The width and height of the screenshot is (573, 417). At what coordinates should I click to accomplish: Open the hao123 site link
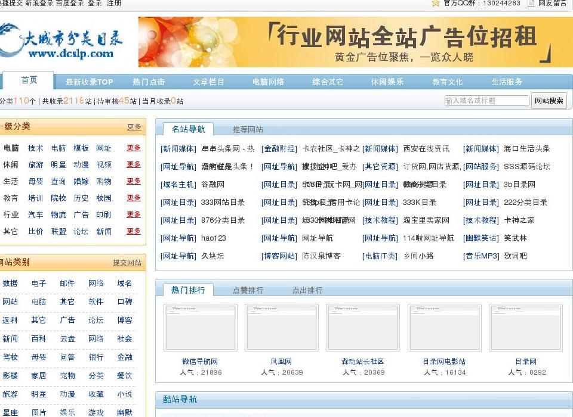click(x=214, y=238)
